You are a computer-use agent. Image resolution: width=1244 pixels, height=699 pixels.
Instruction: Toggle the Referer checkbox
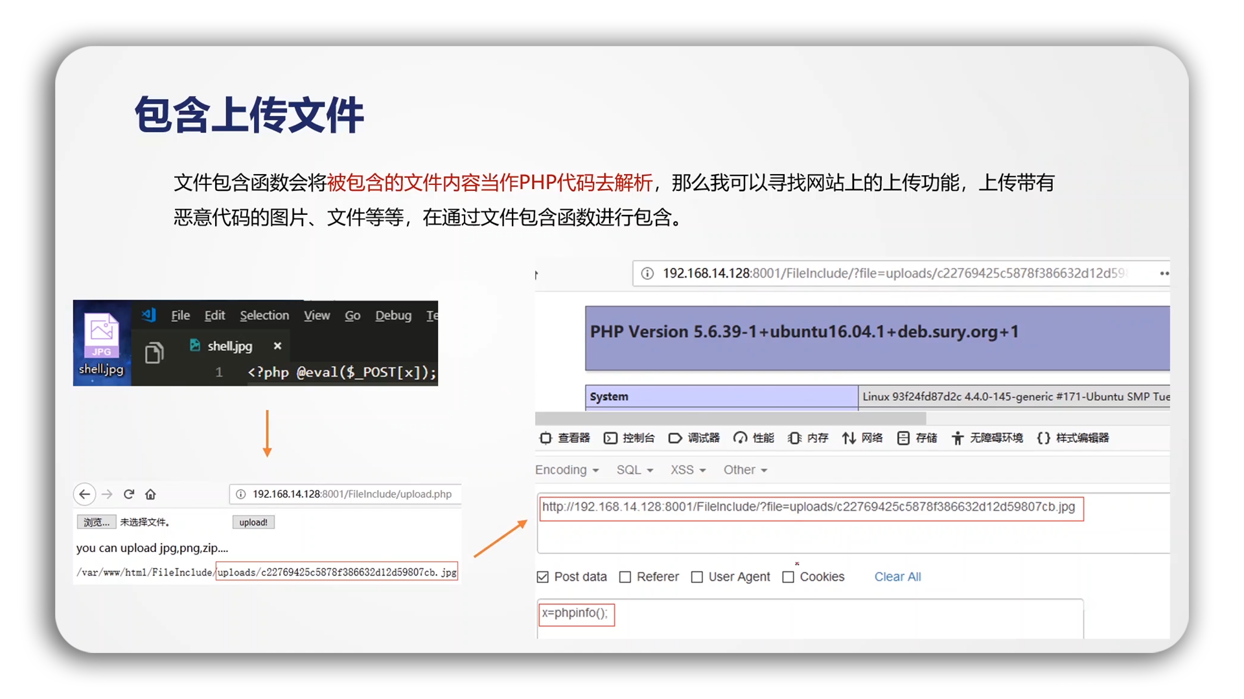coord(625,577)
